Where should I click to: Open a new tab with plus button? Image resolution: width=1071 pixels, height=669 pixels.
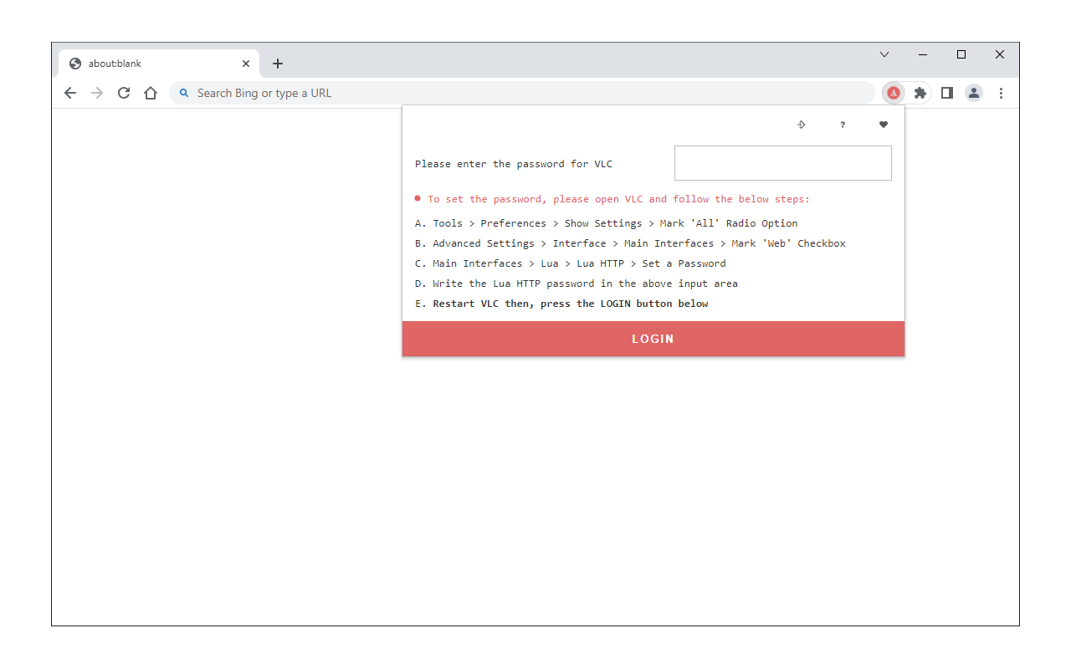click(278, 64)
